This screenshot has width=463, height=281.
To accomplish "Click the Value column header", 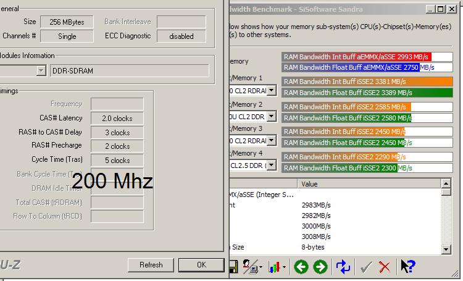I will [369, 184].
